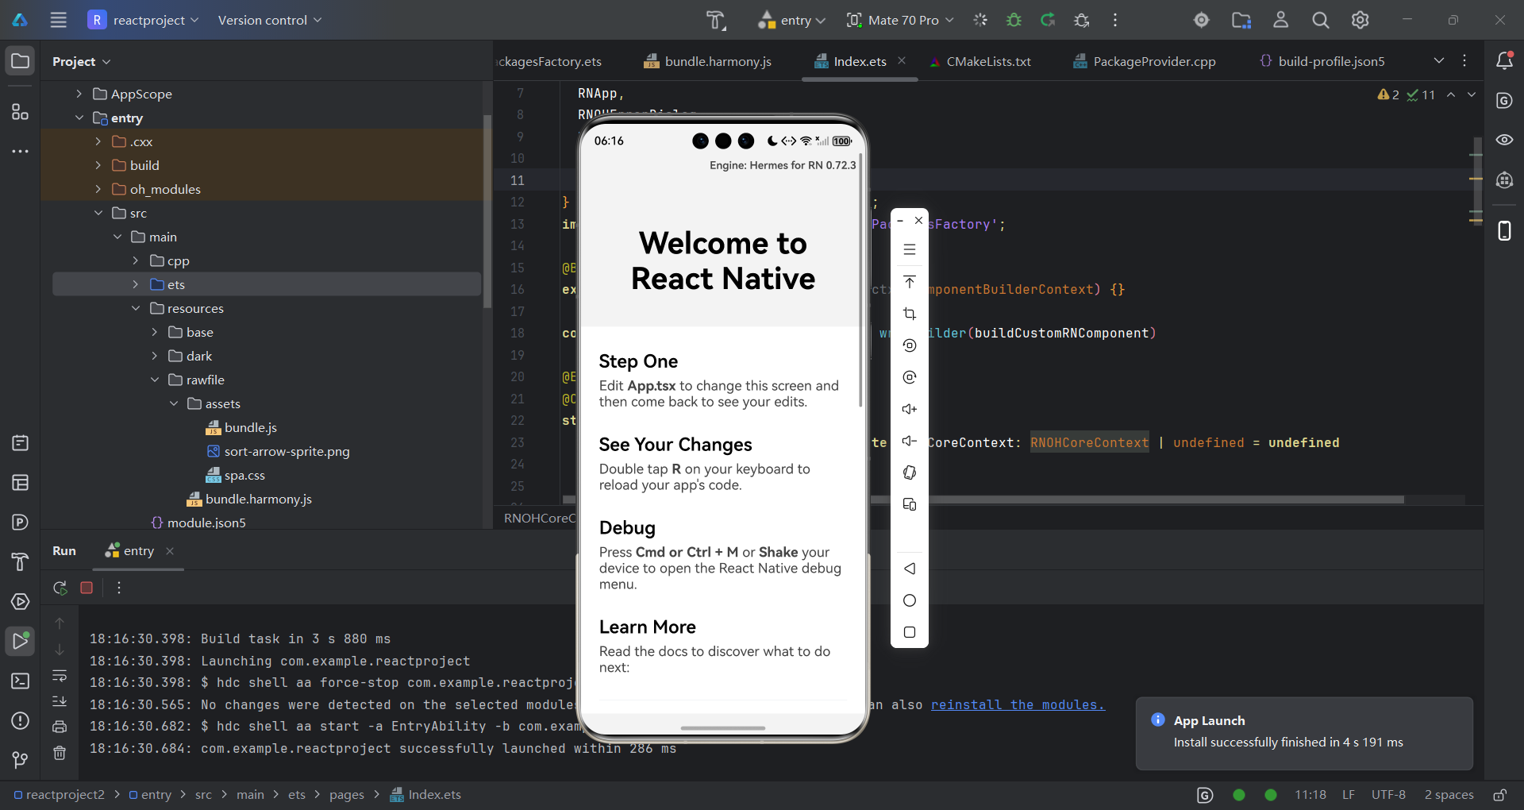Decrease volume on the emulator toolbar
This screenshot has height=810, width=1524.
tap(910, 441)
